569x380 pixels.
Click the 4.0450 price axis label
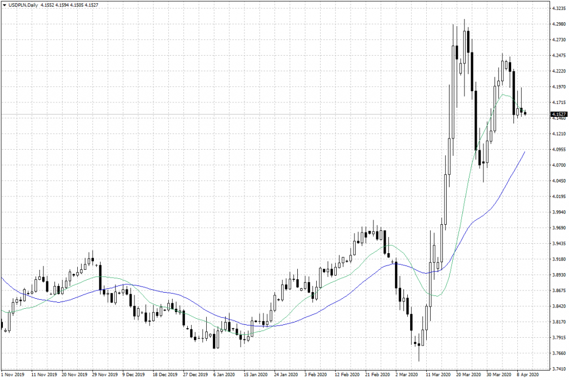[x=558, y=181]
